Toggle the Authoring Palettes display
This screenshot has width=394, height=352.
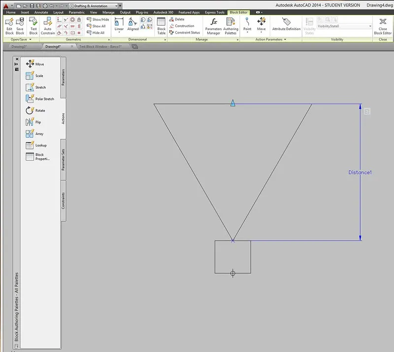click(230, 25)
